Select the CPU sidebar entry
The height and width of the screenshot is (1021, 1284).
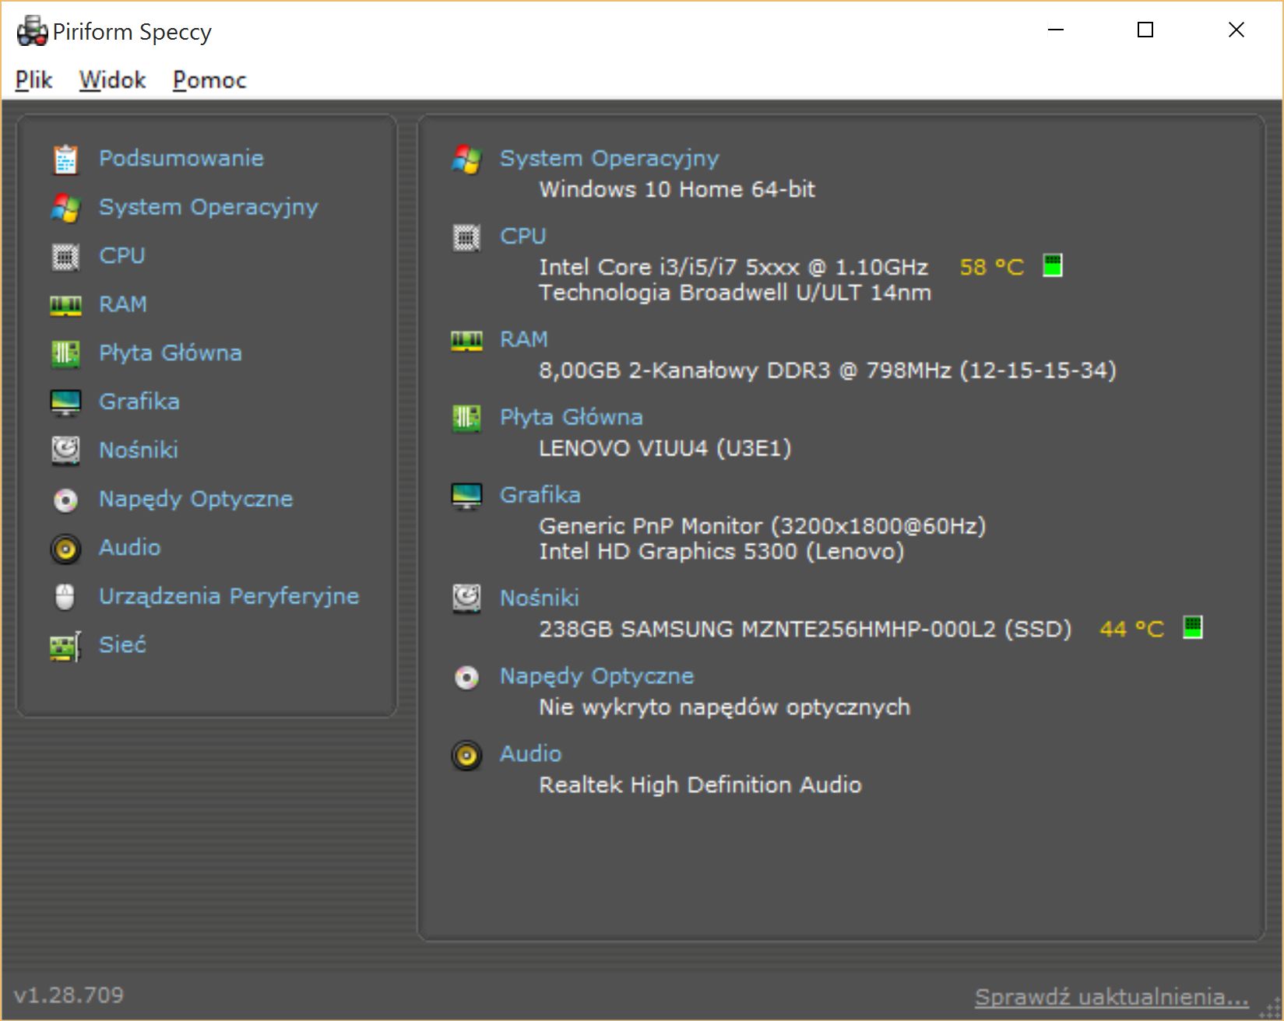coord(121,255)
